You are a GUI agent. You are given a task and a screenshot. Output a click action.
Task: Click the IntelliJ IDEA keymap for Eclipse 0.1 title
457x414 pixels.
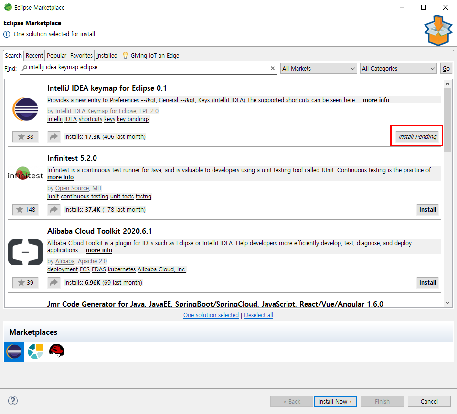coord(107,88)
